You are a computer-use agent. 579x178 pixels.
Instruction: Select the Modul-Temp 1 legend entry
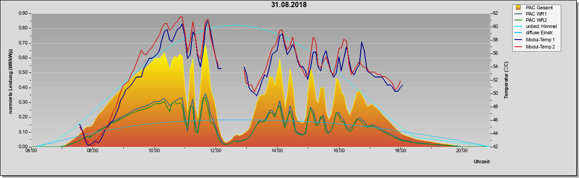[x=535, y=40]
